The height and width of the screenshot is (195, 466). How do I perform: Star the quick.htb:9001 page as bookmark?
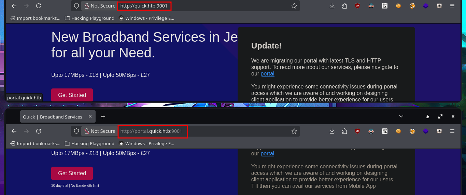pyautogui.click(x=294, y=6)
